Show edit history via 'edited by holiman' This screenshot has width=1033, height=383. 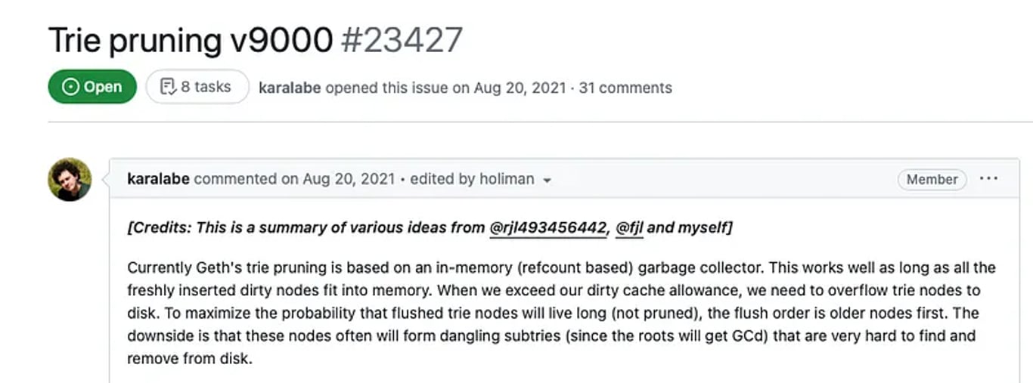pyautogui.click(x=472, y=179)
